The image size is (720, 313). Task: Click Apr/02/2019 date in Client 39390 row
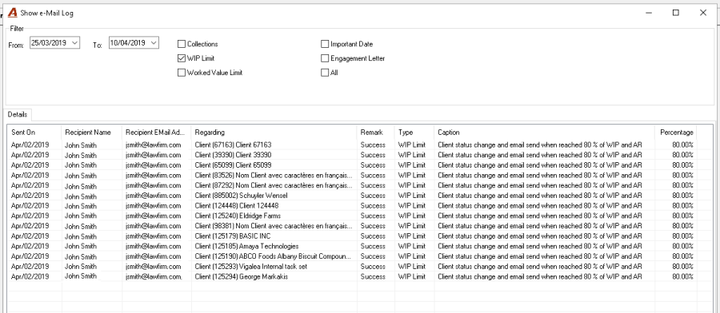tap(30, 155)
